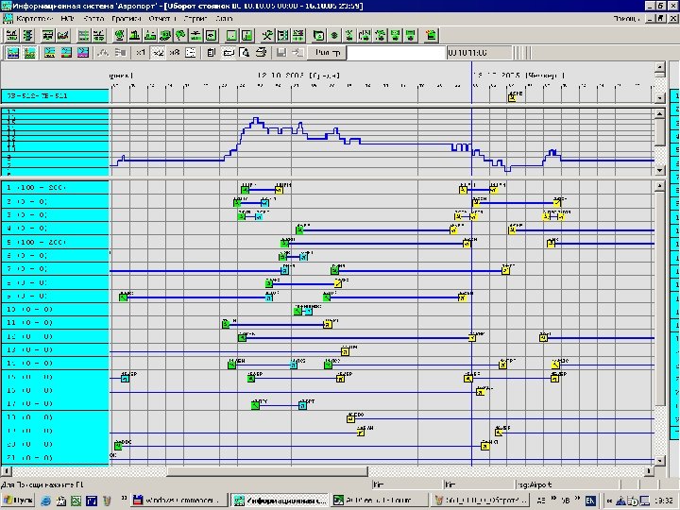Viewport: 680px width, 510px height.
Task: Click the system tray clock
Action: (665, 501)
